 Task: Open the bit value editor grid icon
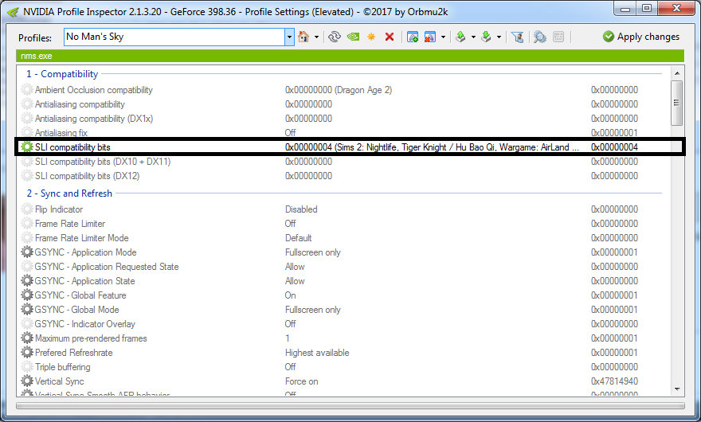[558, 37]
